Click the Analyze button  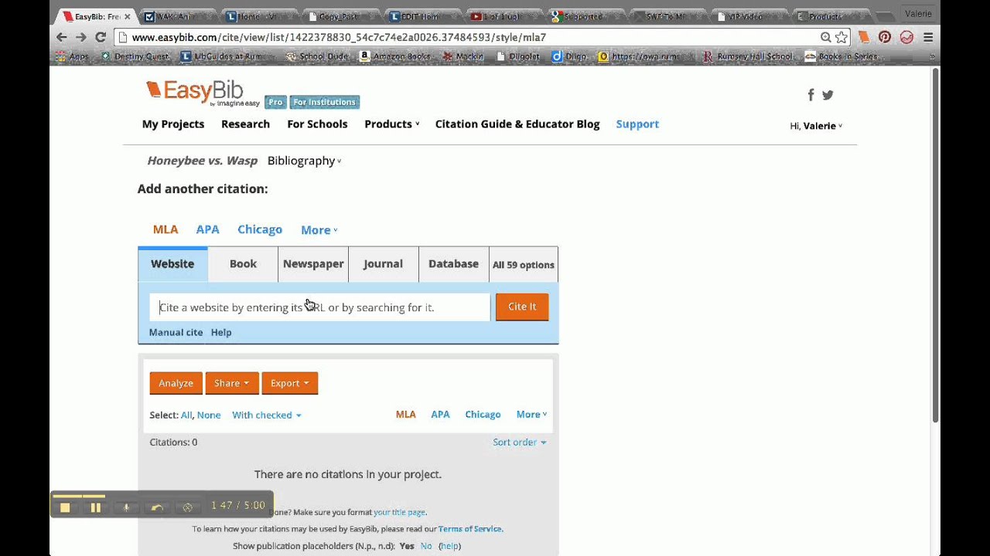tap(176, 383)
